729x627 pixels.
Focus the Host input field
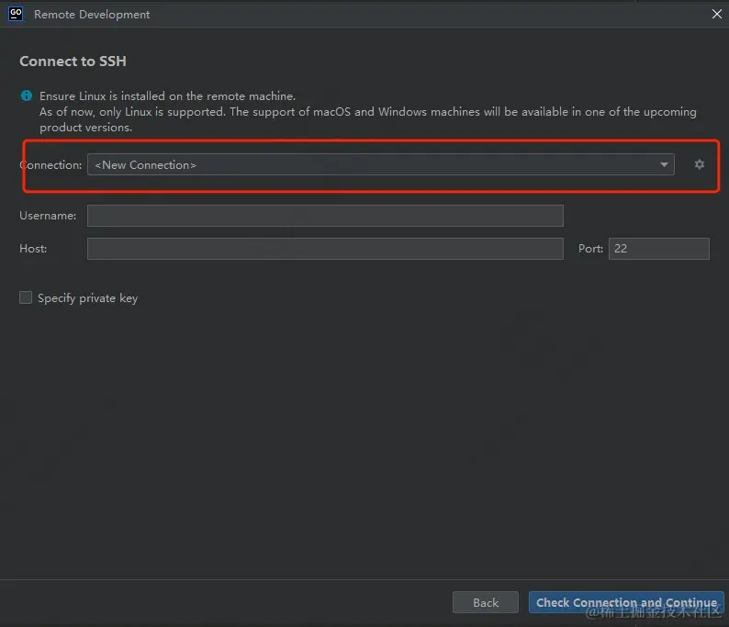click(325, 249)
